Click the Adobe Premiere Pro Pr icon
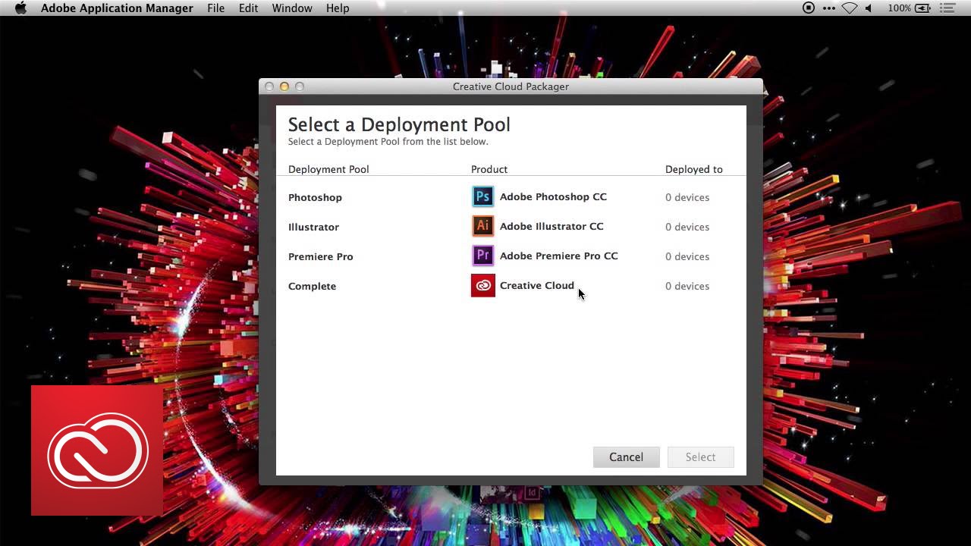Screen dimensions: 971x546 pos(482,256)
